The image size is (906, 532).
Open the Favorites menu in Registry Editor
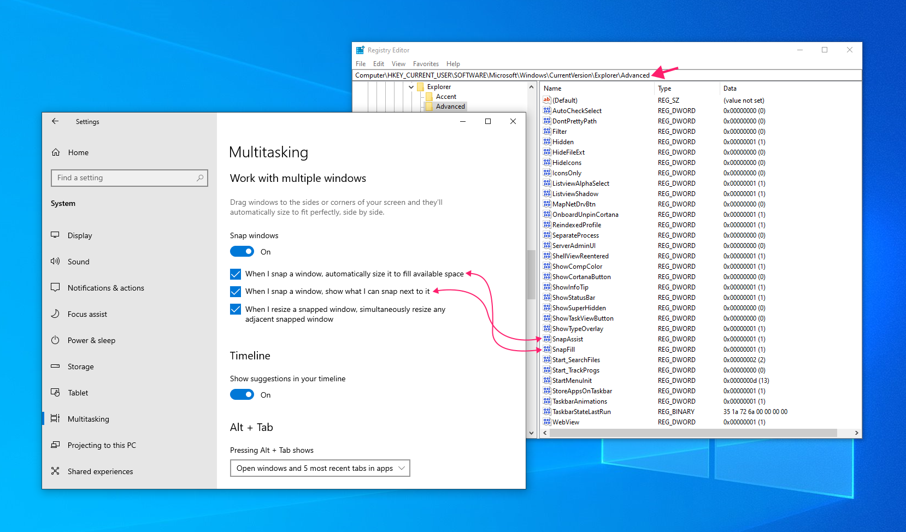click(426, 64)
